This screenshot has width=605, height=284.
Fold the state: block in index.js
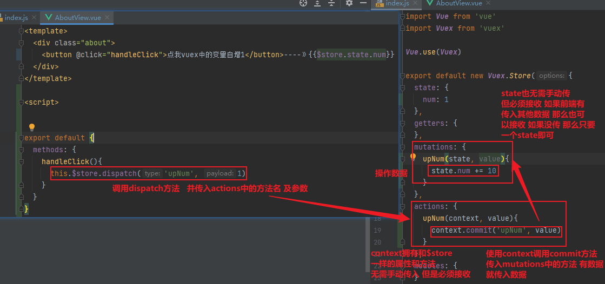pyautogui.click(x=402, y=88)
